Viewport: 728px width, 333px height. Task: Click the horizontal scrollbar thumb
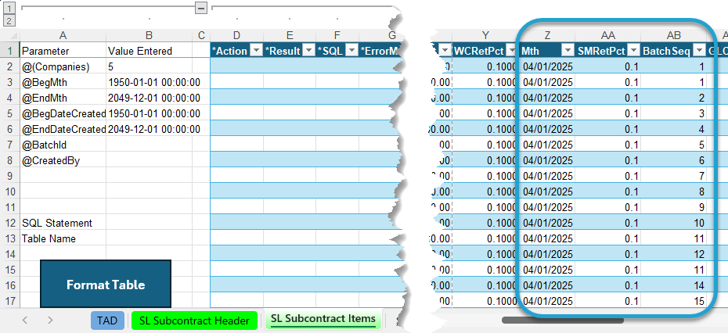tap(562, 320)
